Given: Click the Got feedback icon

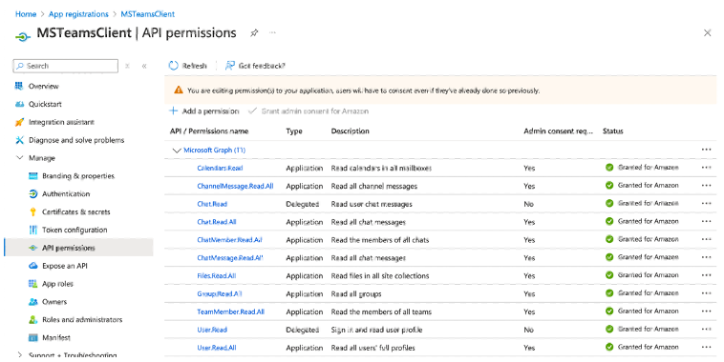Looking at the screenshot, I should 229,66.
